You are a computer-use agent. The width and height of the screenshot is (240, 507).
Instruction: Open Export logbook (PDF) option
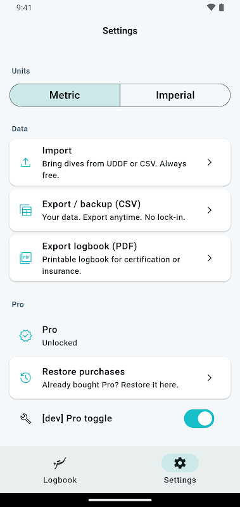pyautogui.click(x=120, y=258)
